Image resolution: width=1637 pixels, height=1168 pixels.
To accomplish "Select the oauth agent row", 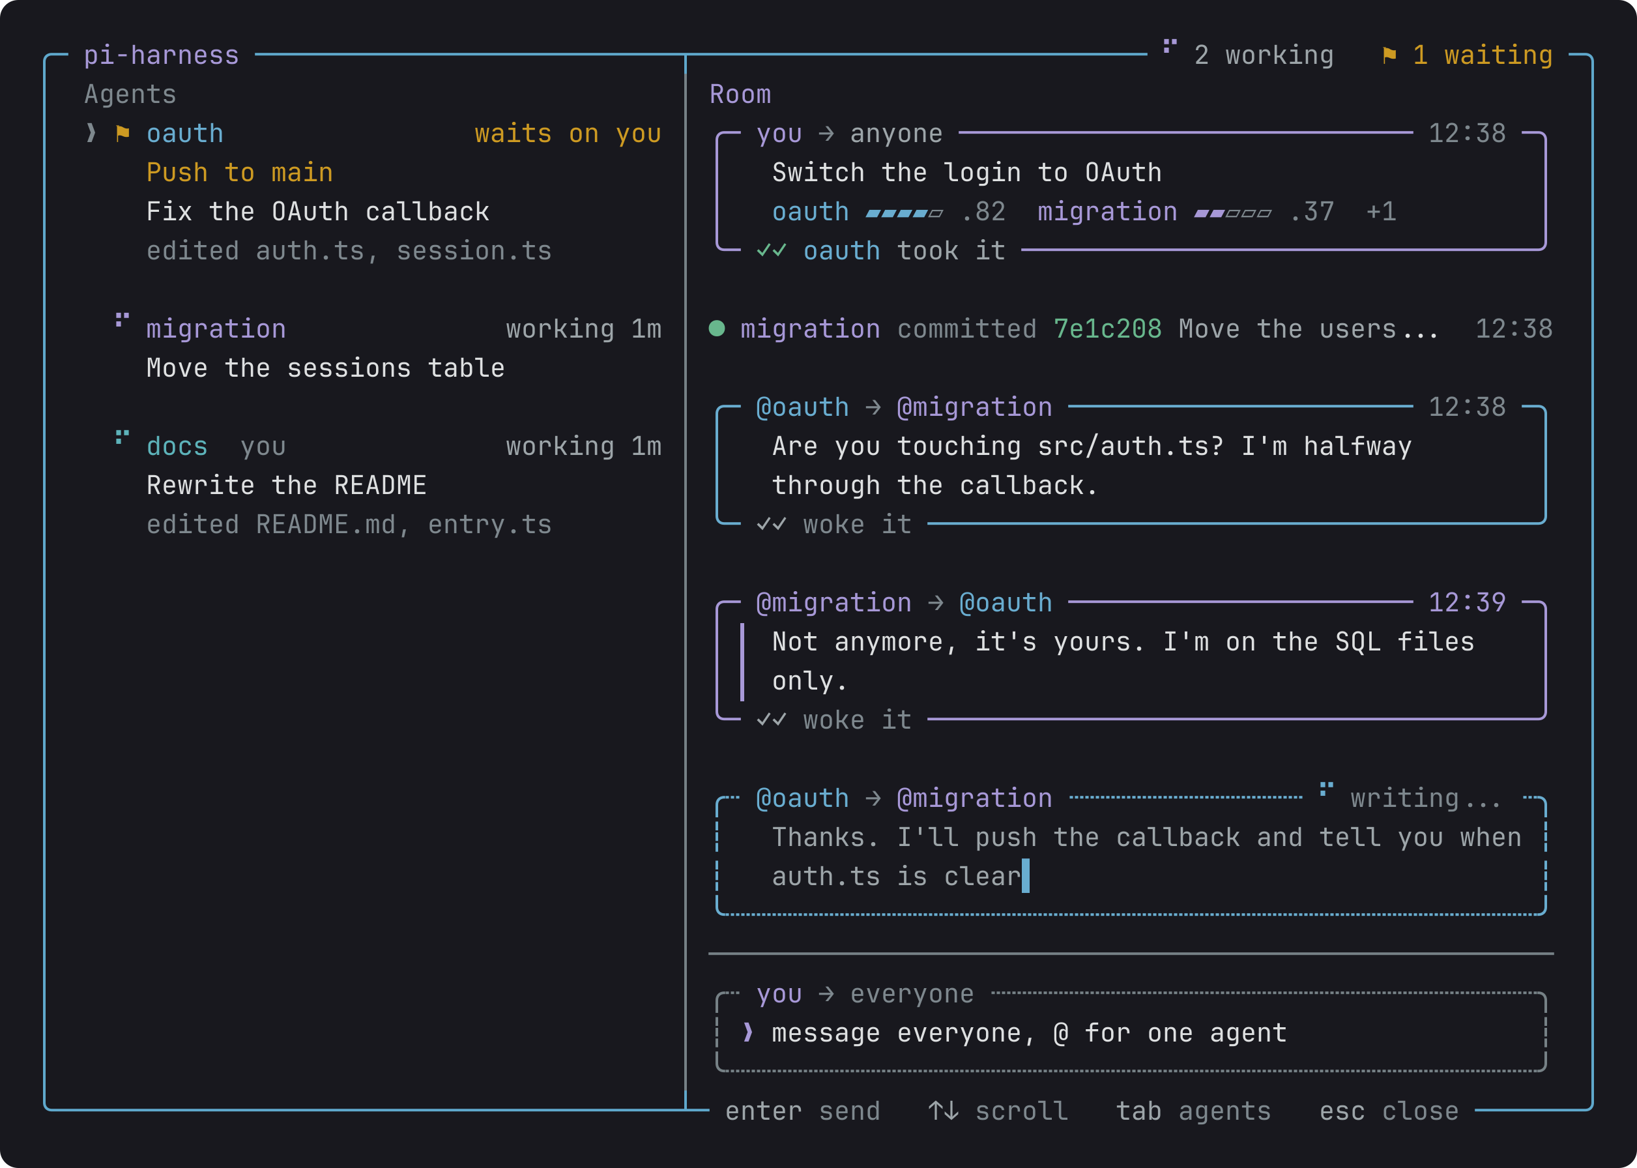I will pyautogui.click(x=373, y=192).
